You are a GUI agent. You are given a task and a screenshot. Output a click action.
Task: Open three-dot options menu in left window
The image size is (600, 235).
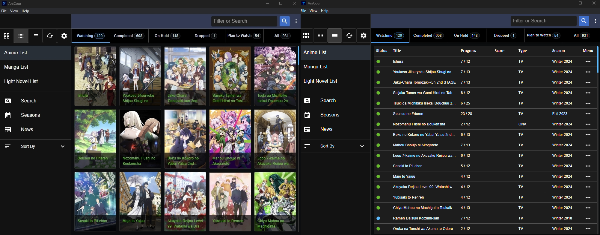pyautogui.click(x=296, y=21)
